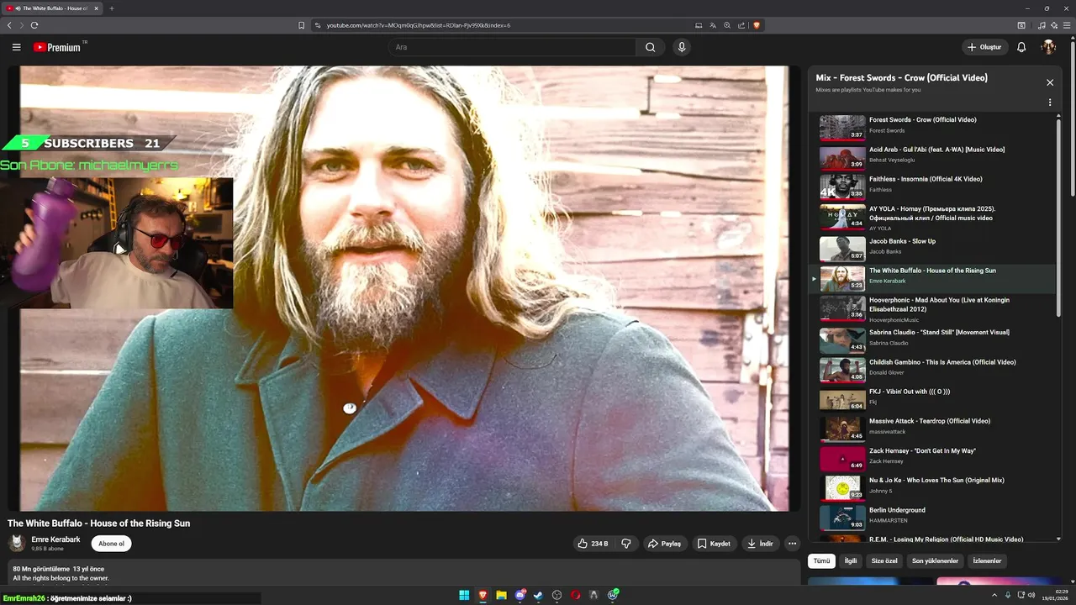The width and height of the screenshot is (1076, 605).
Task: Play Jacob Banks - Slow Up item
Action: pyautogui.click(x=931, y=249)
